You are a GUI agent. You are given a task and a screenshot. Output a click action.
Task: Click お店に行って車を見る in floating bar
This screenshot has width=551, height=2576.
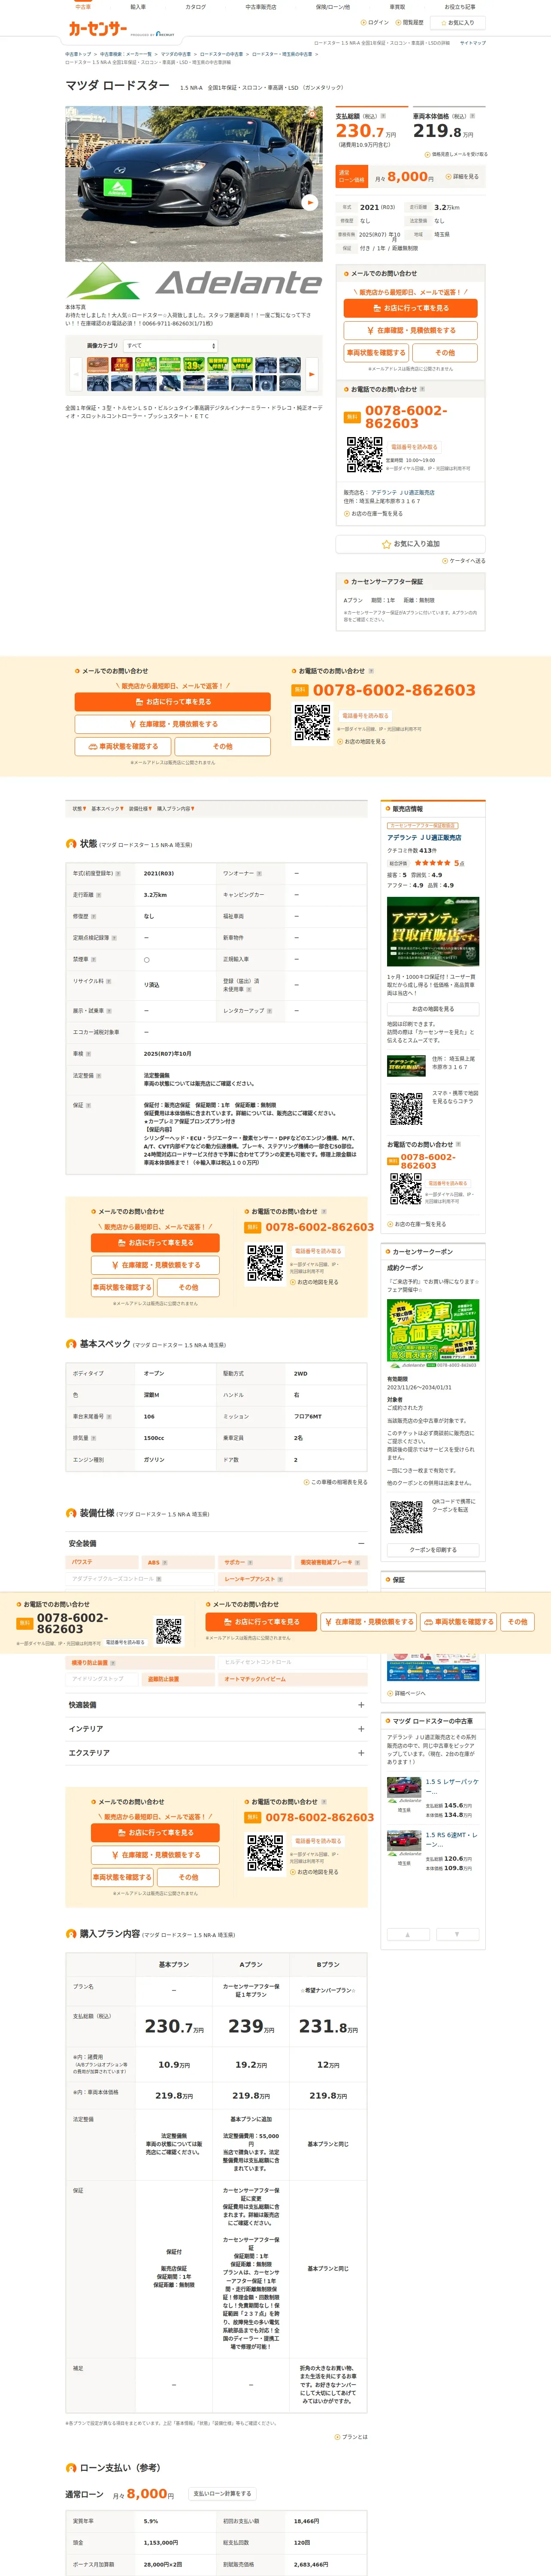[261, 1622]
